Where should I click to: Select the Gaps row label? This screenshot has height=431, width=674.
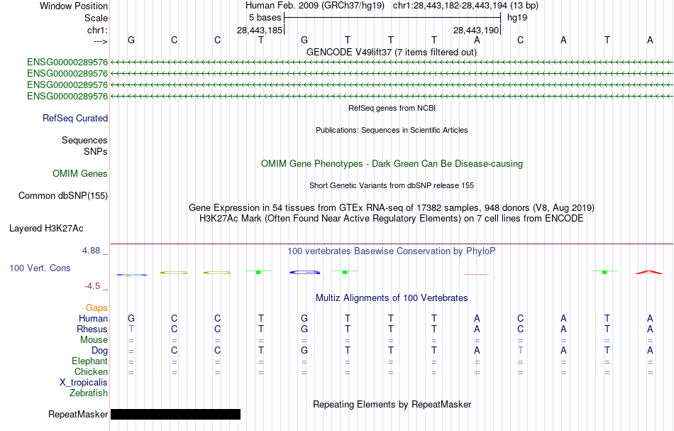tap(96, 307)
